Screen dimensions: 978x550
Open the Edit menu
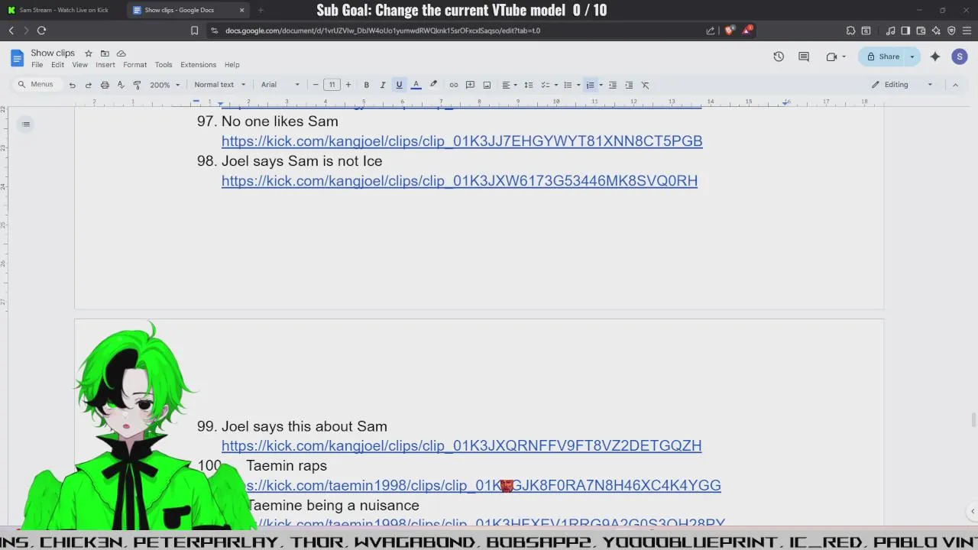[57, 65]
